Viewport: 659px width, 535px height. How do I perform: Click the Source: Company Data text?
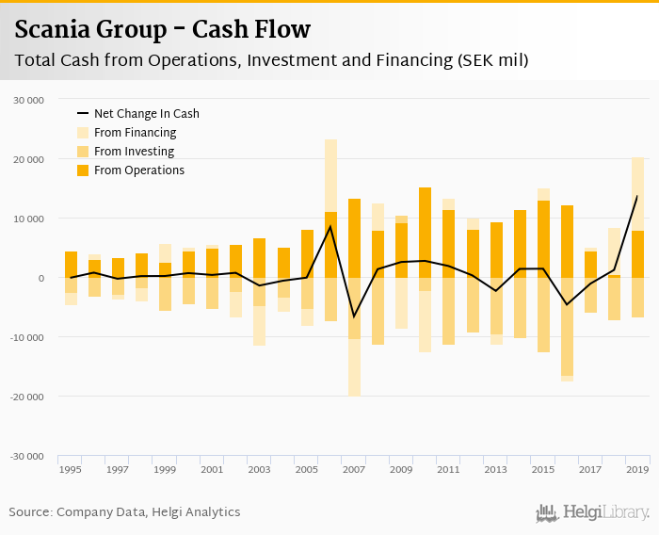pyautogui.click(x=124, y=512)
